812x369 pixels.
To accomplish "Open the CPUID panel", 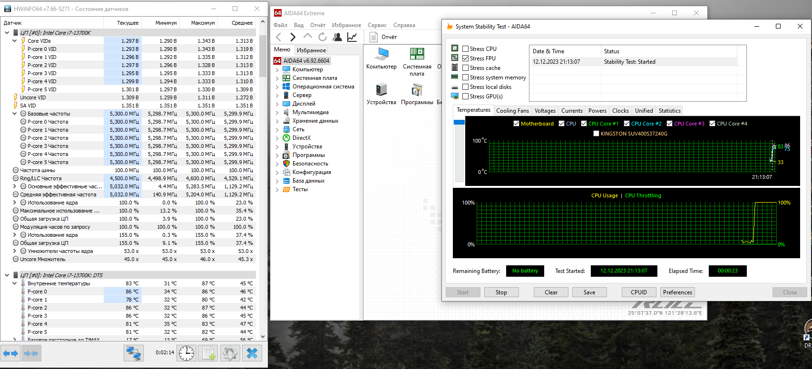I will point(639,292).
